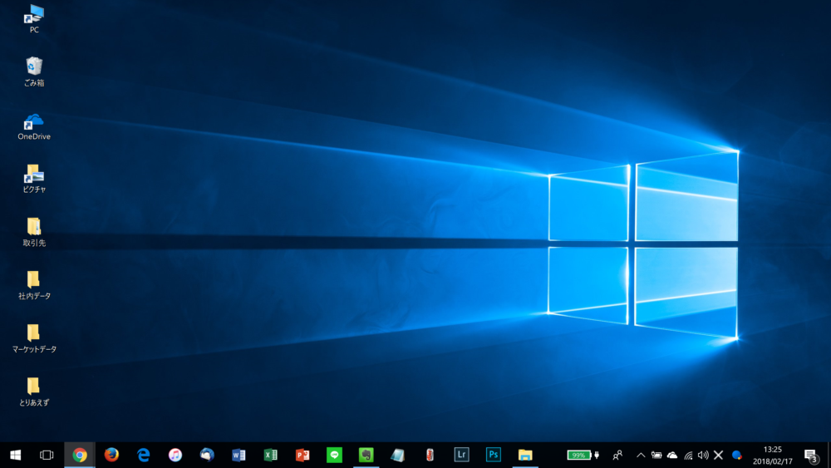This screenshot has width=831, height=468.
Task: Open the volume speaker tray icon
Action: 703,455
